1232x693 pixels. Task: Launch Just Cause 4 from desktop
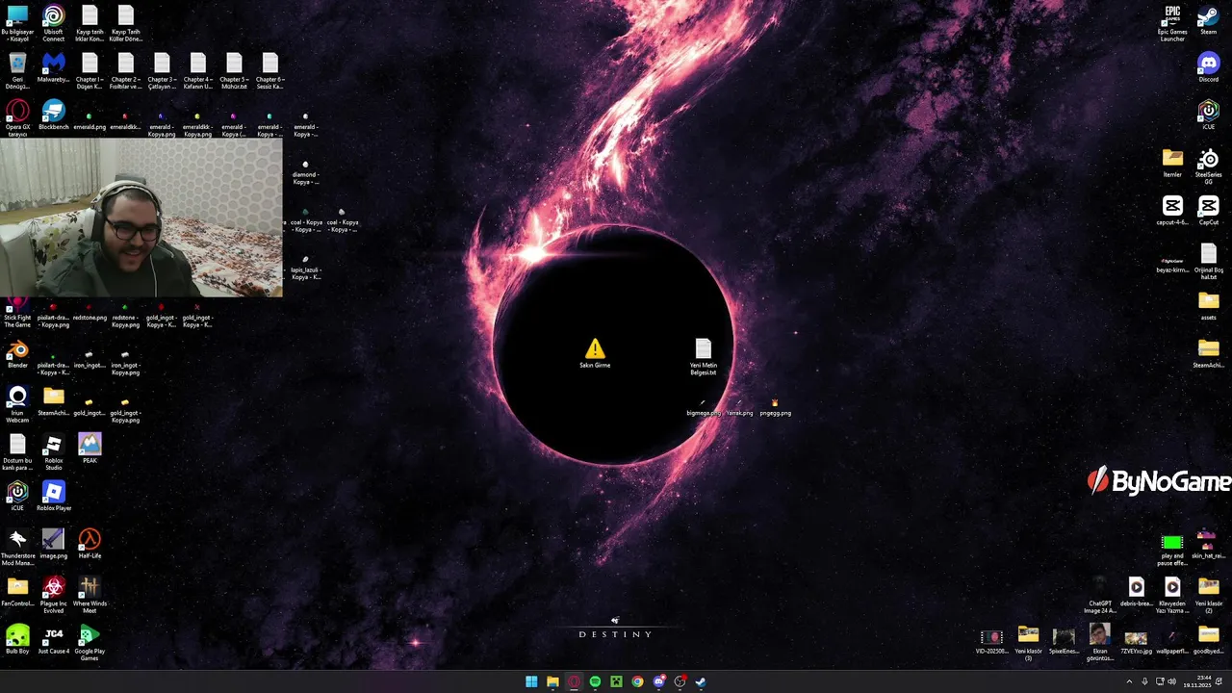point(54,639)
